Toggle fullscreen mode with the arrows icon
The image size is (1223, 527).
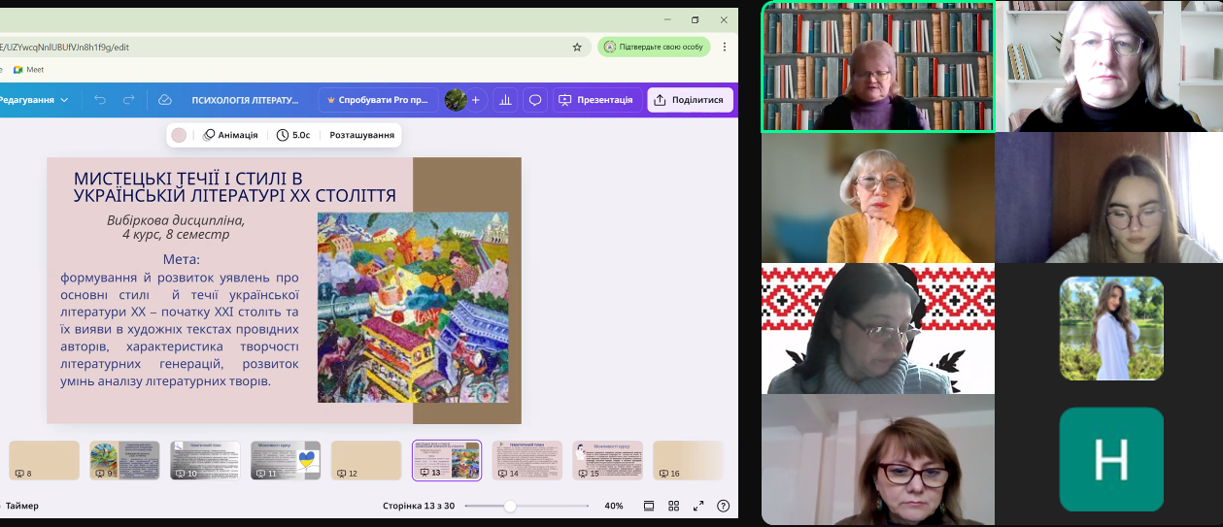[x=697, y=506]
